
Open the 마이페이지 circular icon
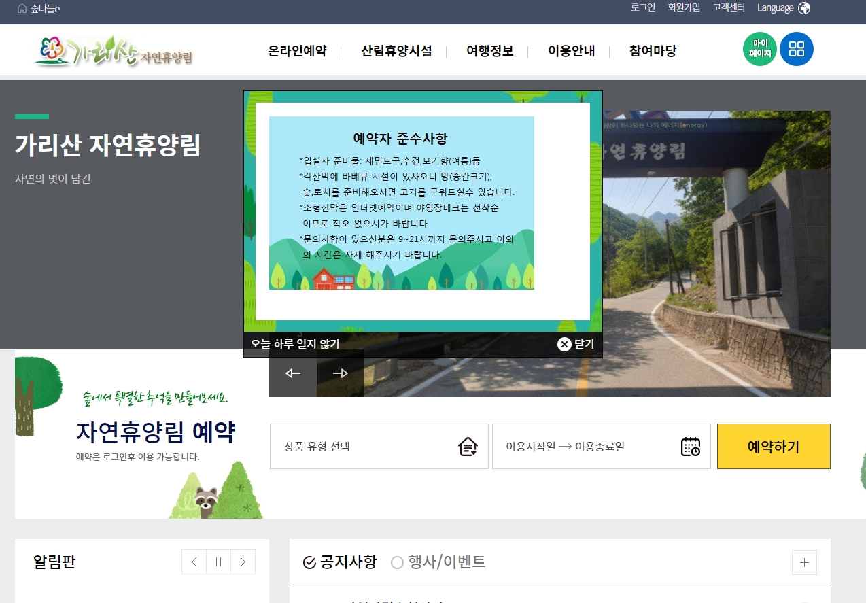click(759, 49)
